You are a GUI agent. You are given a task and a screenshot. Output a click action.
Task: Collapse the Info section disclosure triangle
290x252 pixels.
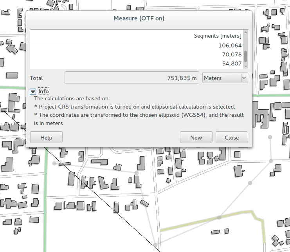(x=33, y=91)
